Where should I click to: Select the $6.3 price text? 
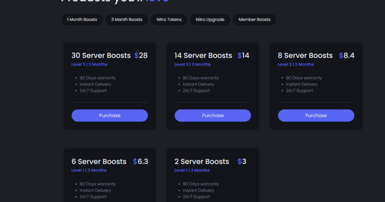[x=140, y=162]
